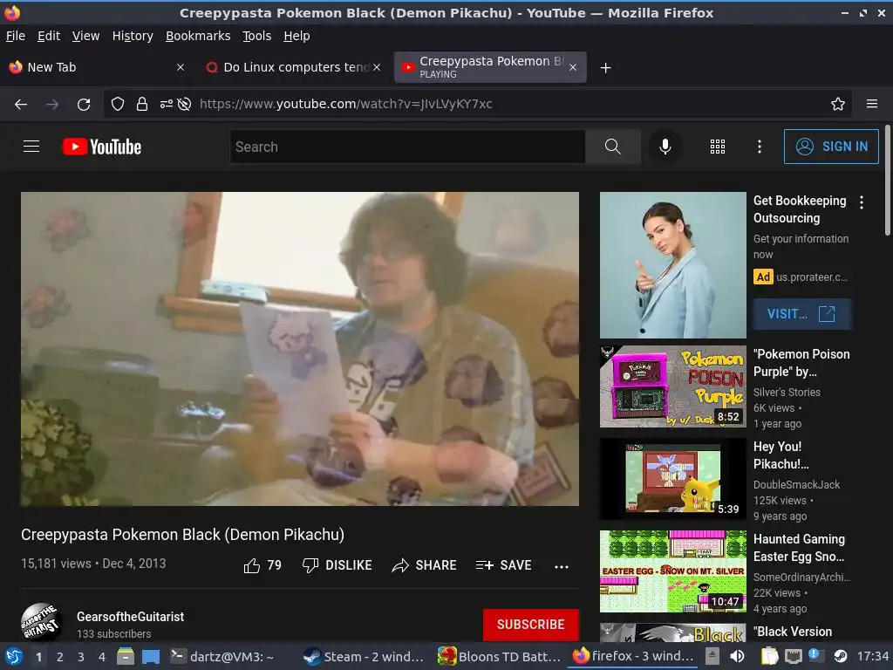Open the Tools menu
The height and width of the screenshot is (670, 893).
(x=257, y=36)
